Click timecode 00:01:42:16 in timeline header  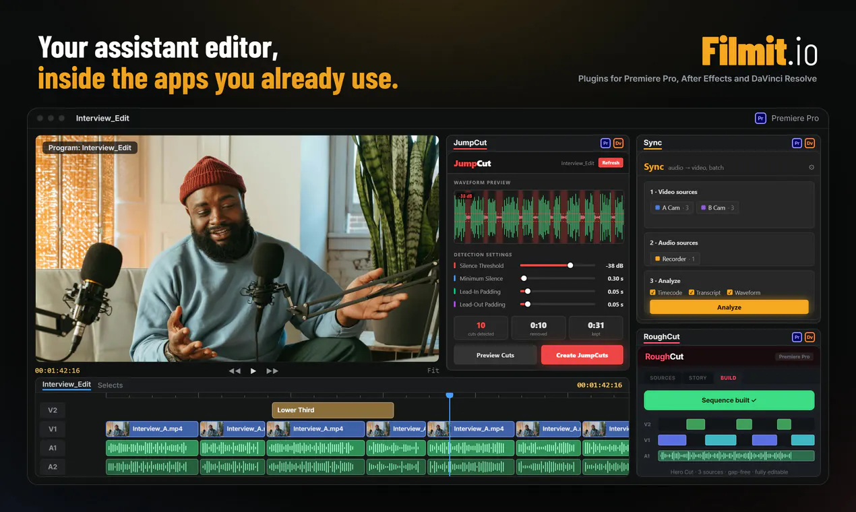point(599,385)
